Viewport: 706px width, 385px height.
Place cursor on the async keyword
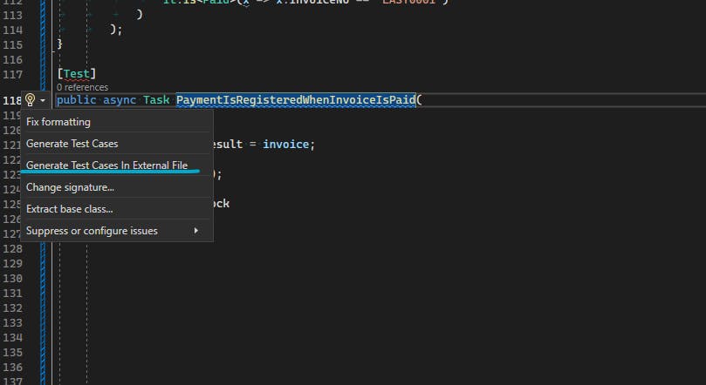click(120, 100)
